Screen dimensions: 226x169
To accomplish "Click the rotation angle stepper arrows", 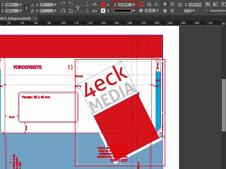I will (37, 5).
